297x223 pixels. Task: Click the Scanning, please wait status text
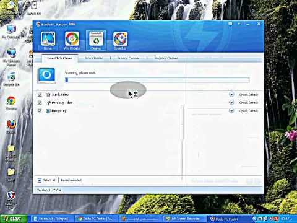point(82,73)
